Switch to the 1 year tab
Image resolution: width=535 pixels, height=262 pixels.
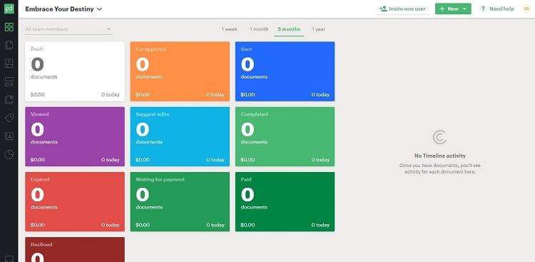318,29
